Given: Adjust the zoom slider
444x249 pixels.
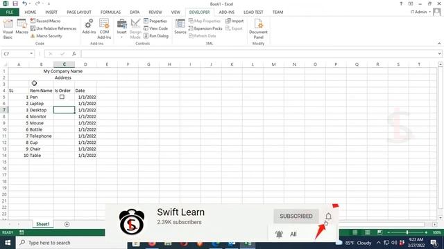Looking at the screenshot, I should click(x=407, y=232).
